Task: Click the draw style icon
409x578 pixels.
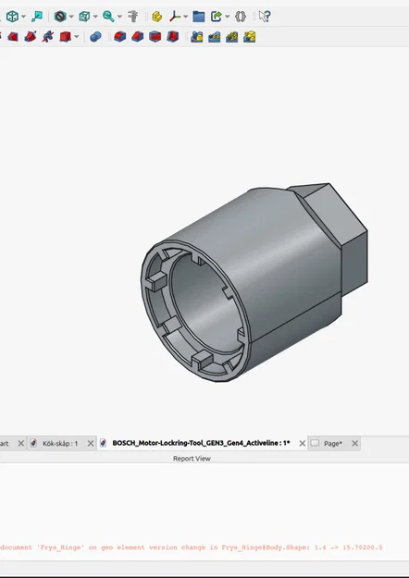Action: pos(60,17)
